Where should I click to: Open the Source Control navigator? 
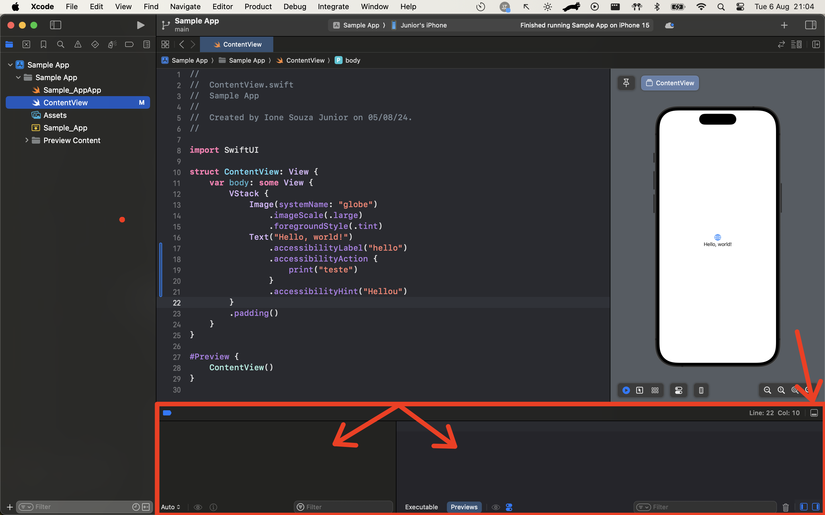[26, 44]
